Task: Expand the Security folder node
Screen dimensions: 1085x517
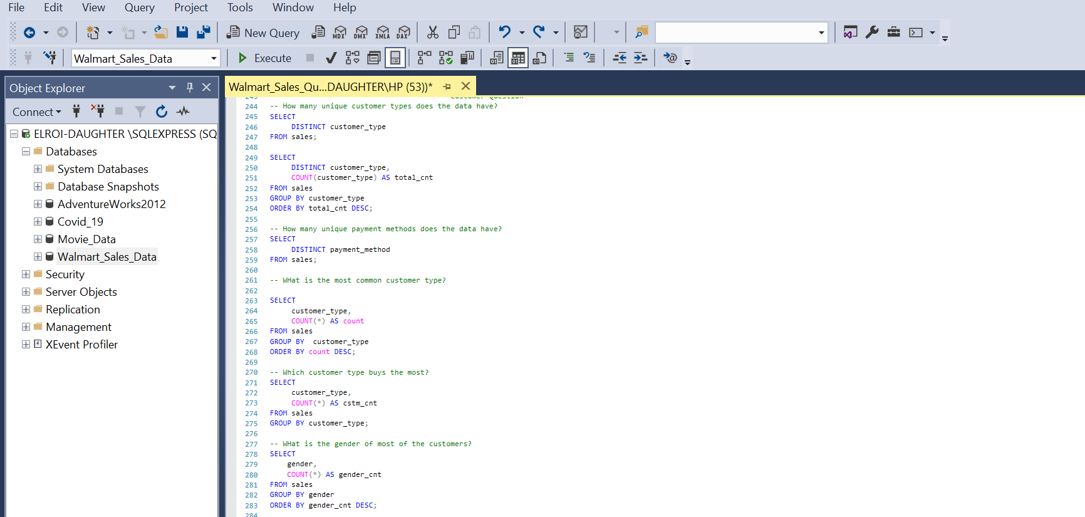Action: tap(26, 274)
